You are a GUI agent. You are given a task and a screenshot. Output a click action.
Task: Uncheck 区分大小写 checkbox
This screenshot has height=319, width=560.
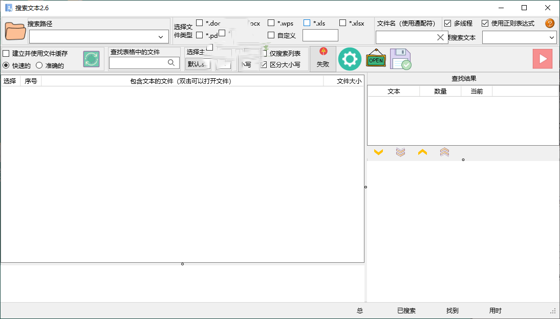[264, 64]
